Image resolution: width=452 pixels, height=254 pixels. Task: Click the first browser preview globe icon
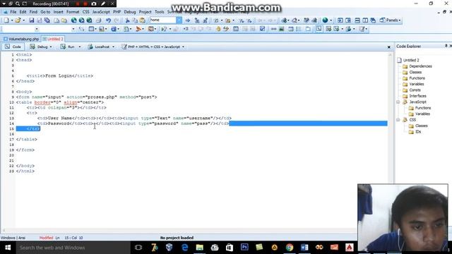click(x=73, y=20)
